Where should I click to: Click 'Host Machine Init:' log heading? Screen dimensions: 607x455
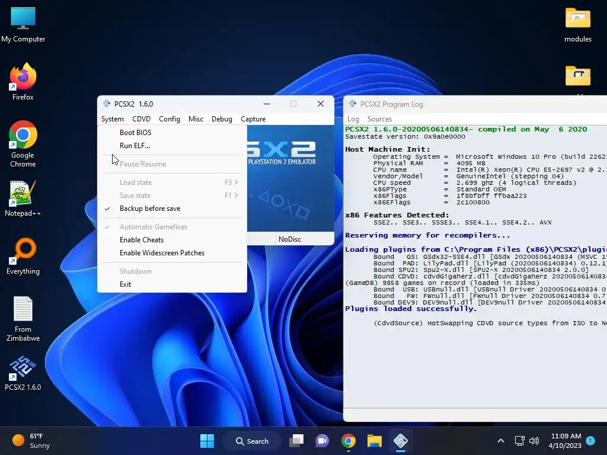click(388, 149)
